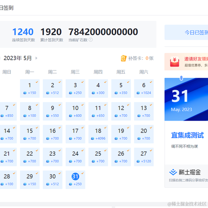
Task: Select the May 19 calendar cell
Action: pyautogui.click(x=121, y=134)
